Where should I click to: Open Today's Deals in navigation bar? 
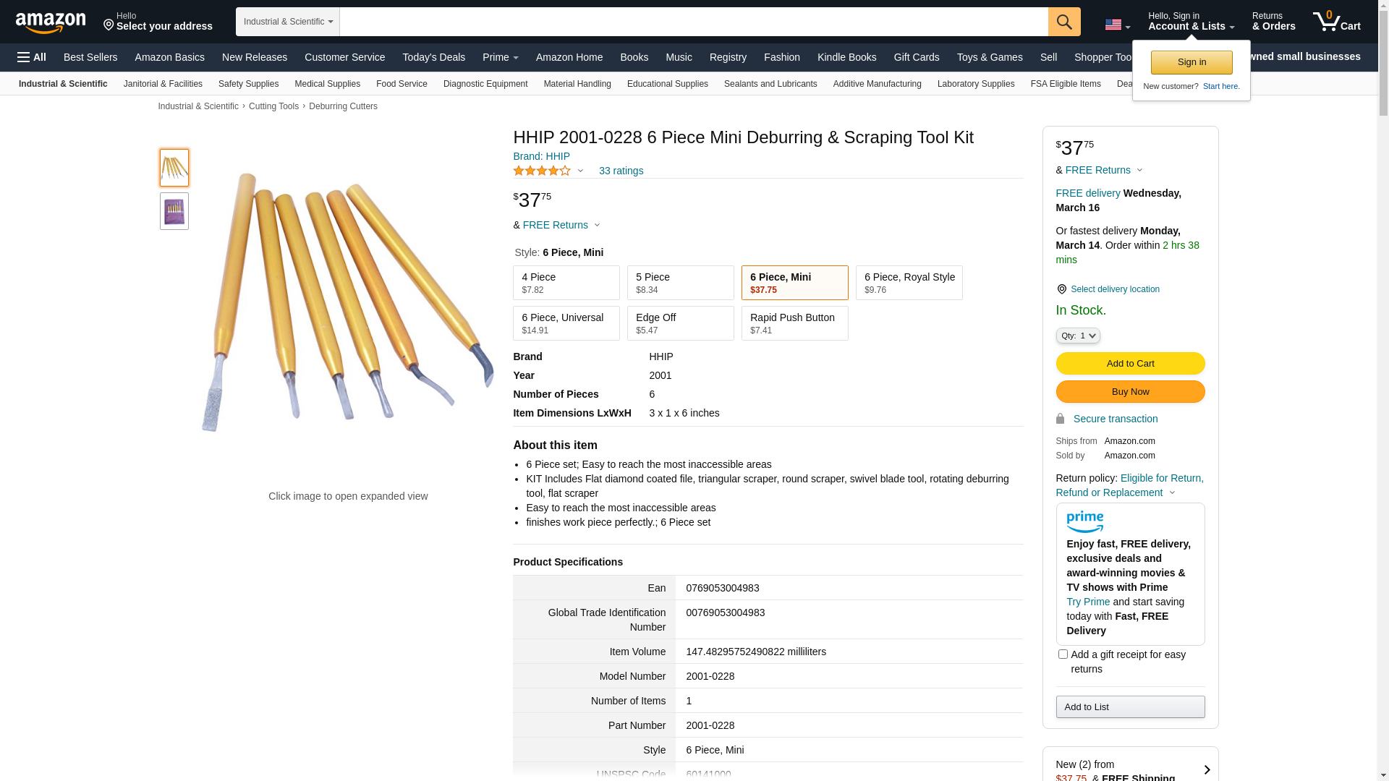tap(433, 57)
